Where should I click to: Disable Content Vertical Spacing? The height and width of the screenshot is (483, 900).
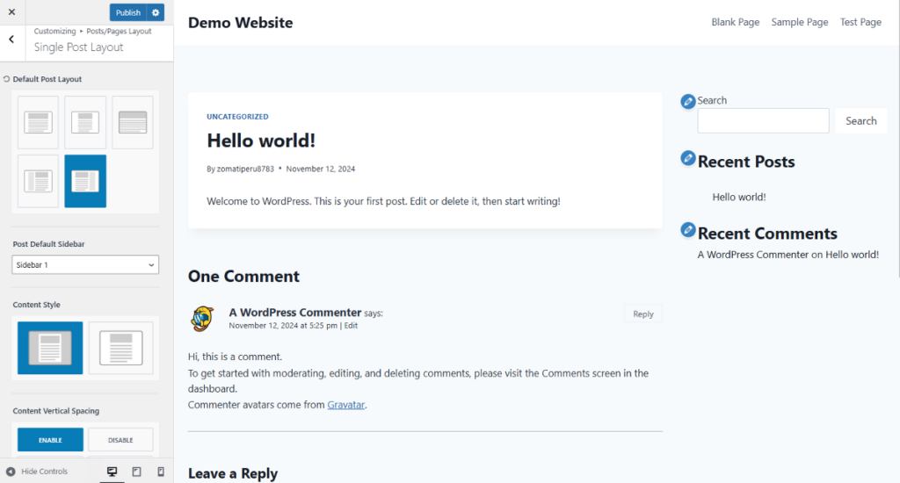(x=120, y=440)
